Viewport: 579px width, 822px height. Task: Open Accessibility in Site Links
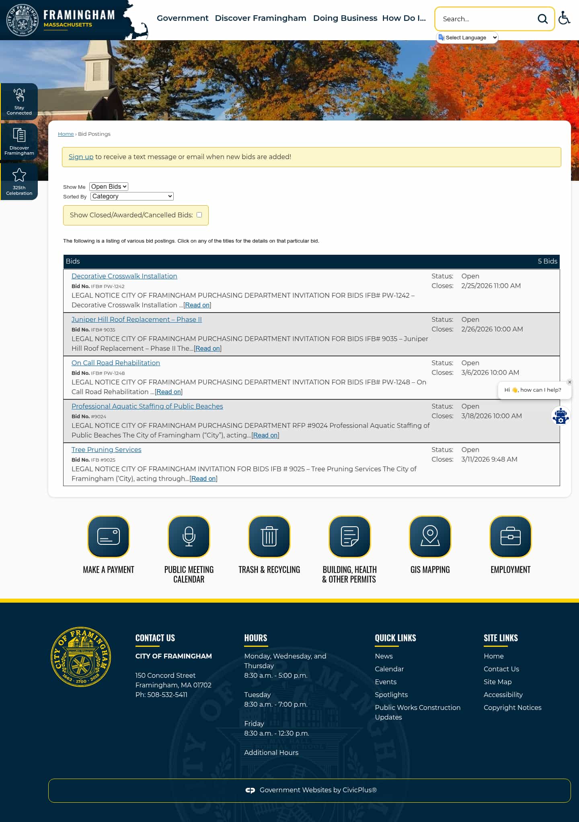503,695
